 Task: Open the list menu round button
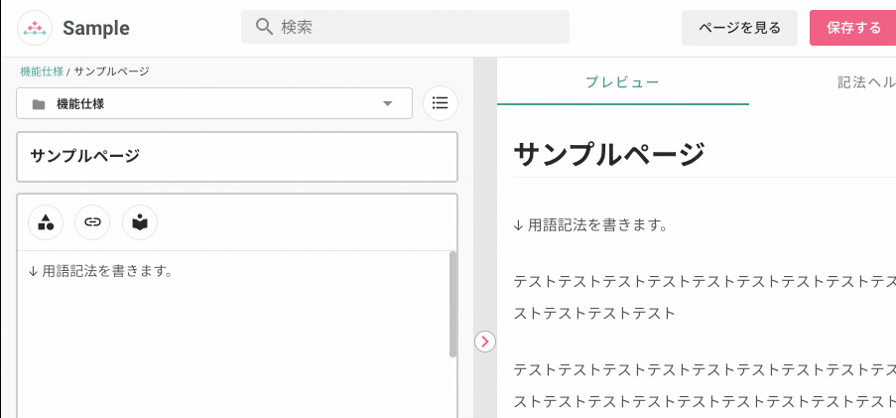click(x=440, y=103)
